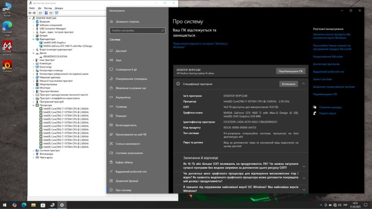Open the AIDA64 Extreme desktop shortcut
The height and width of the screenshot is (209, 372).
click(x=7, y=49)
